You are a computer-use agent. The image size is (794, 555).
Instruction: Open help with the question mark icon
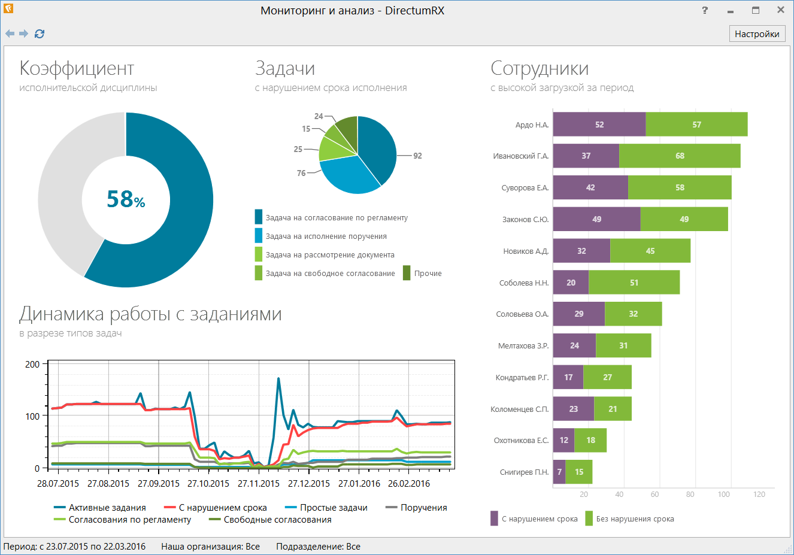point(705,10)
